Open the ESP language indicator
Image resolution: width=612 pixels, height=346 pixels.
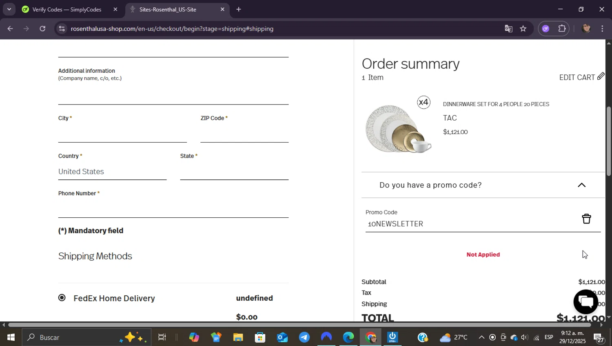tap(549, 337)
